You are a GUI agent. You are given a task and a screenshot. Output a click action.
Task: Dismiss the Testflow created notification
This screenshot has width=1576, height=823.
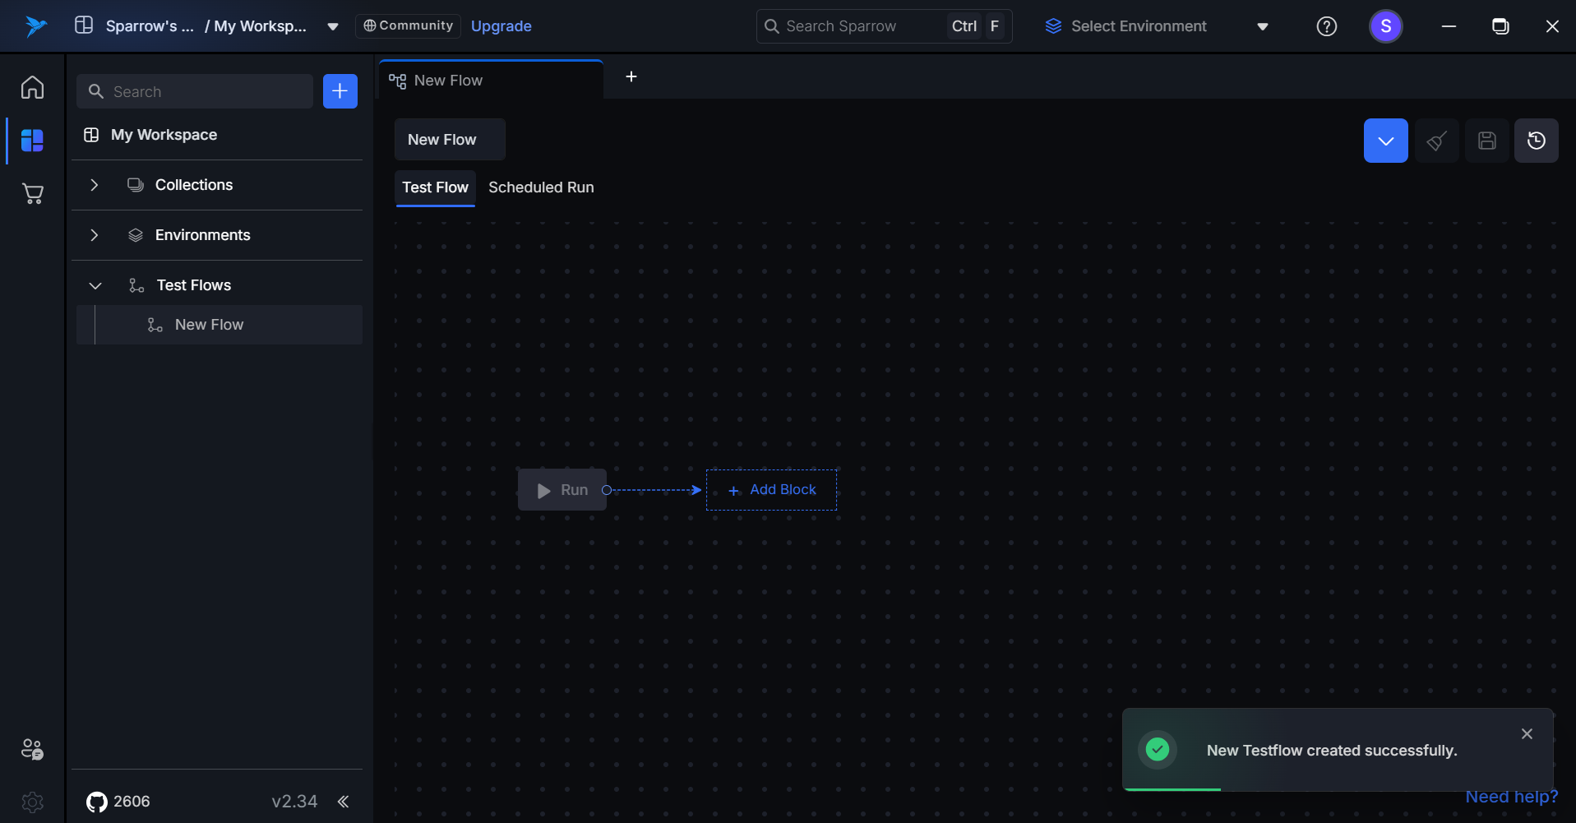1527,733
